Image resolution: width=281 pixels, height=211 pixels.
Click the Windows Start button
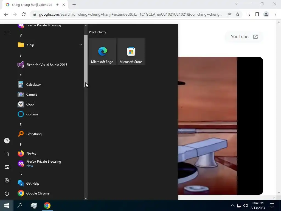tap(7, 206)
